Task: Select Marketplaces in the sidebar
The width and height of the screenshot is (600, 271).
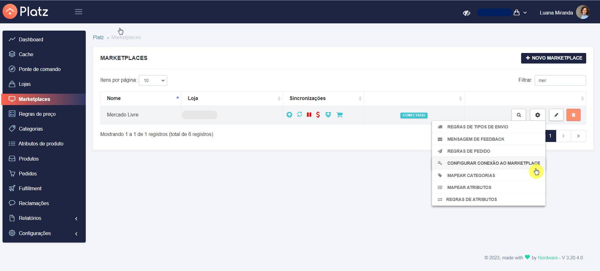Action: pyautogui.click(x=44, y=99)
